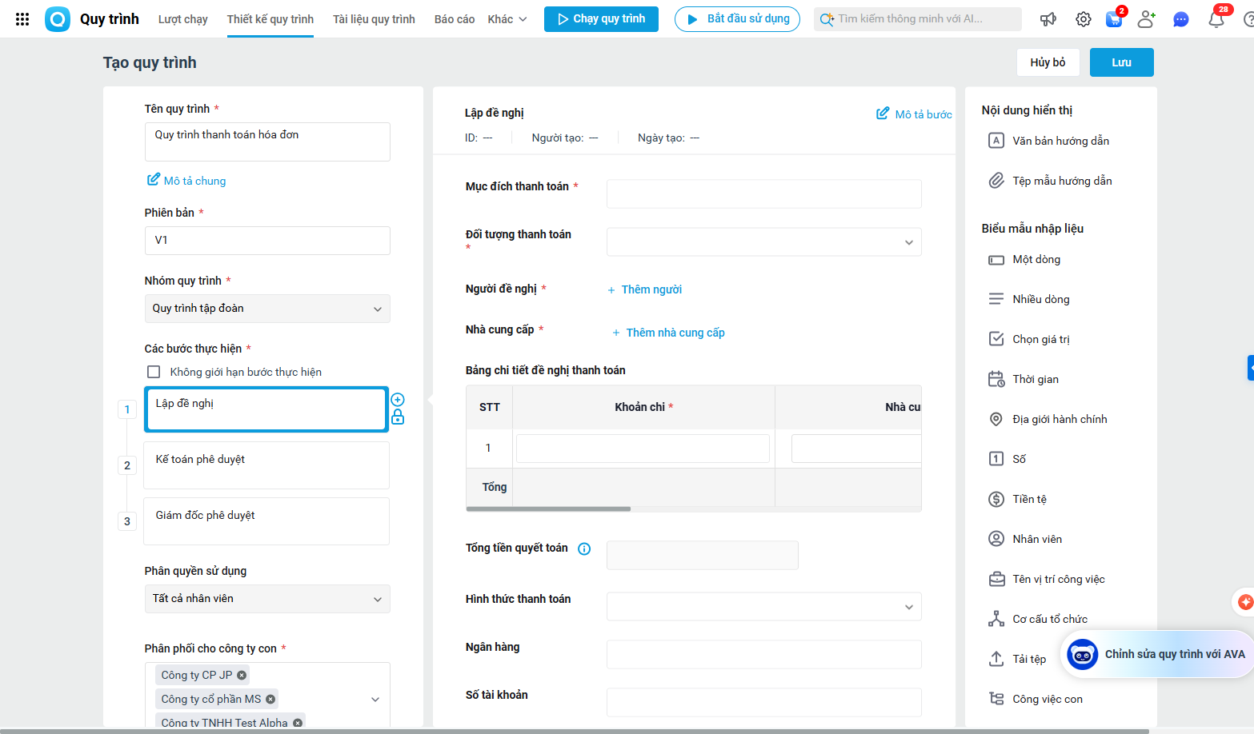
Task: Open the settings gear icon
Action: pos(1083,19)
